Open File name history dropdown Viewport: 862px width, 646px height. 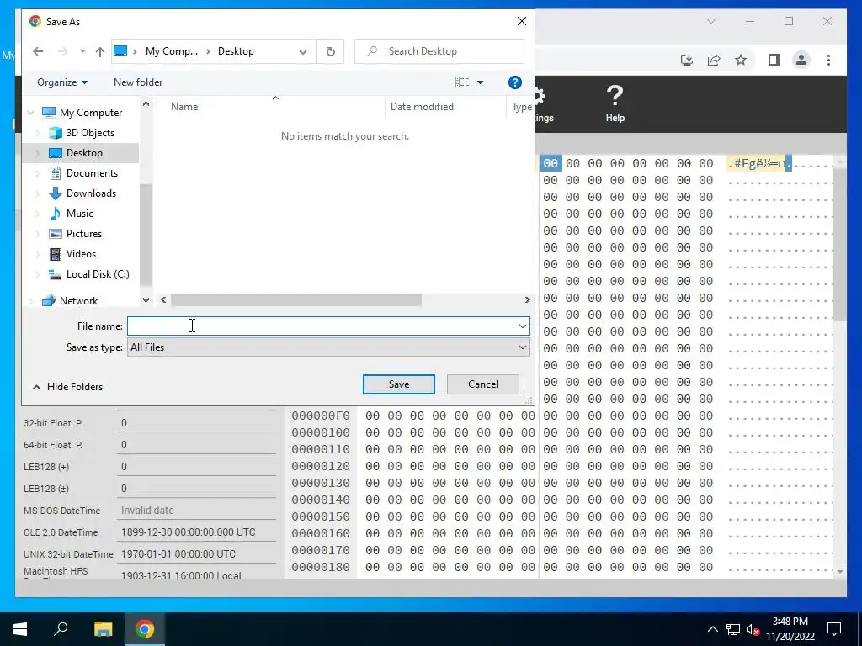pyautogui.click(x=522, y=326)
